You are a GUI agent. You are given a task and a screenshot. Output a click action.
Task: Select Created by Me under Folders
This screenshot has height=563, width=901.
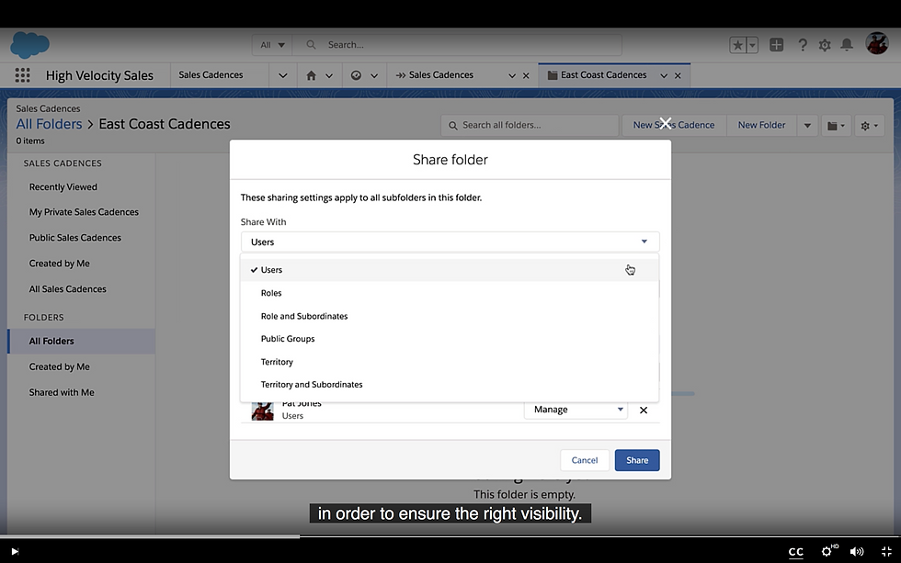[x=59, y=366]
